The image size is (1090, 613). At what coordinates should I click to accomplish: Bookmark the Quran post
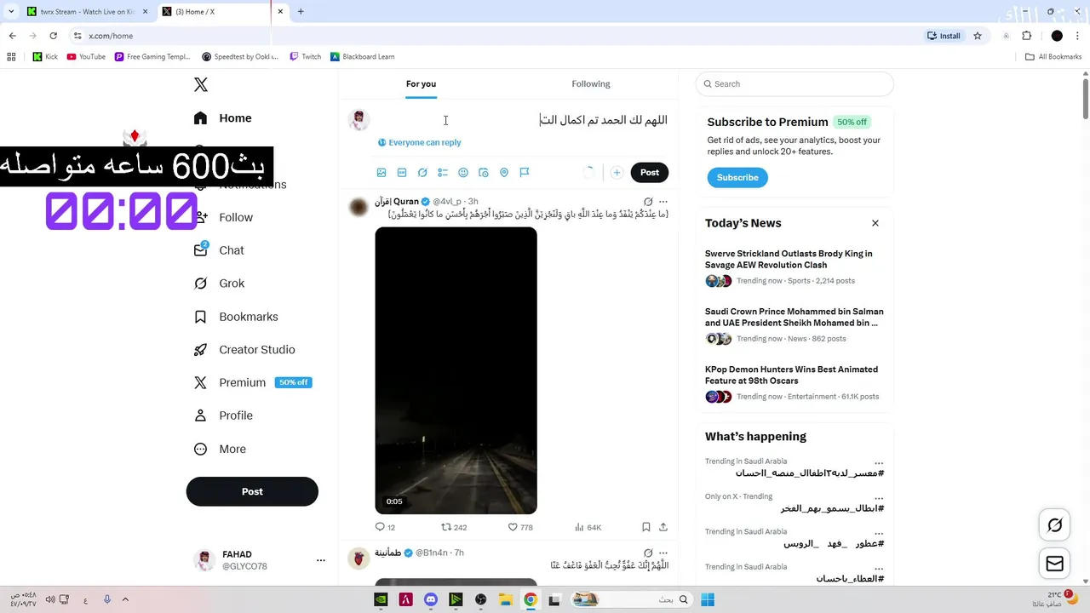click(646, 527)
